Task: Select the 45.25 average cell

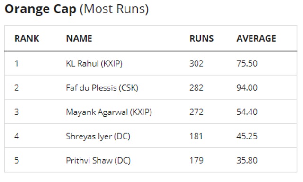Action: click(247, 136)
